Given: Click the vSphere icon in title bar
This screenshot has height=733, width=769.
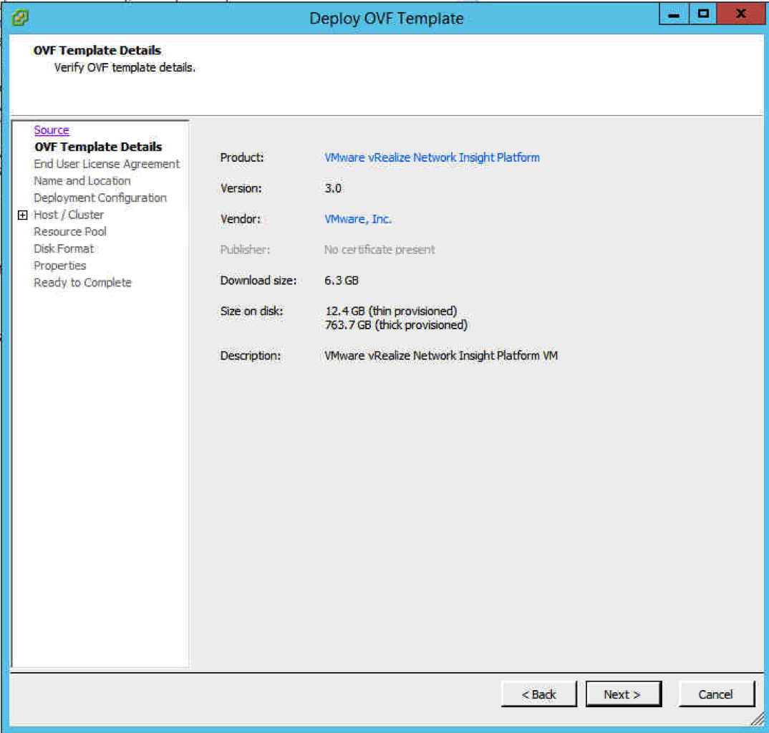Looking at the screenshot, I should click(21, 17).
